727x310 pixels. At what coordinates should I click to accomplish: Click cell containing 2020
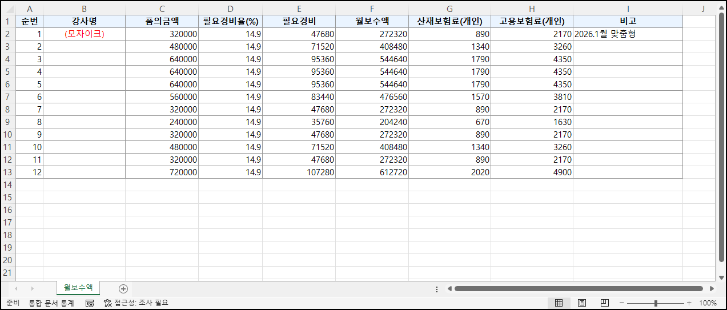click(x=449, y=172)
